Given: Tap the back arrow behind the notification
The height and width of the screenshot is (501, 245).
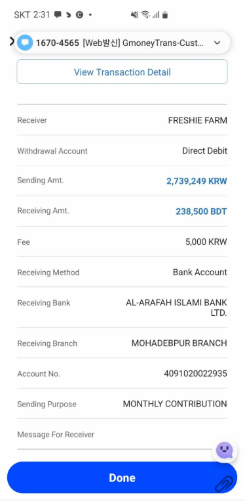Looking at the screenshot, I should [12, 41].
